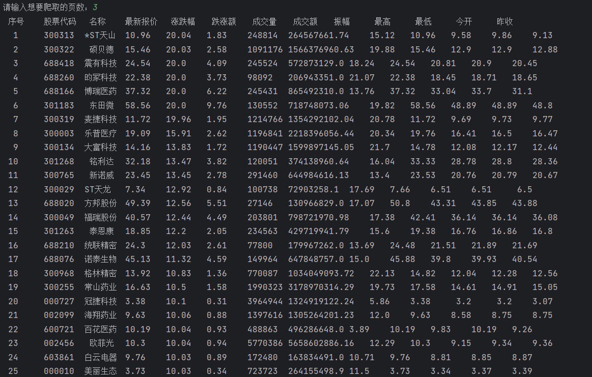
Task: Select volume value 291460
Action: [262, 176]
